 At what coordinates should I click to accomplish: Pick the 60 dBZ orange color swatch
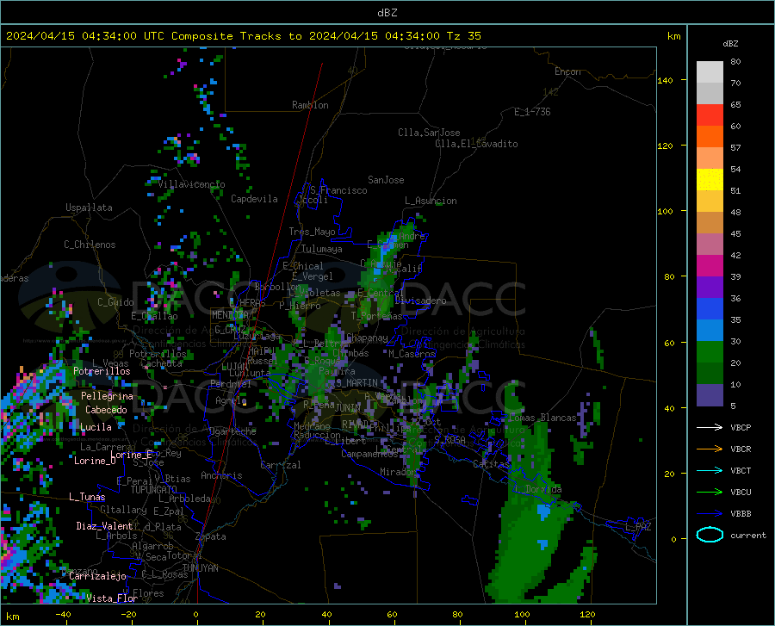pos(710,137)
